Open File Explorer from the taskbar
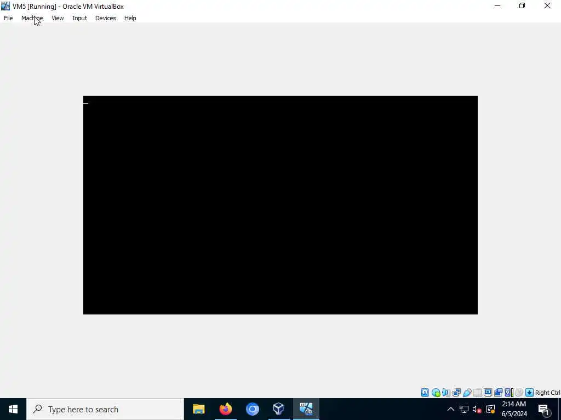561x420 pixels. pos(198,409)
